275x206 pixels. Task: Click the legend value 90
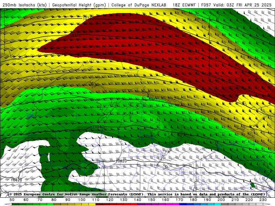pyautogui.click(x=68, y=200)
